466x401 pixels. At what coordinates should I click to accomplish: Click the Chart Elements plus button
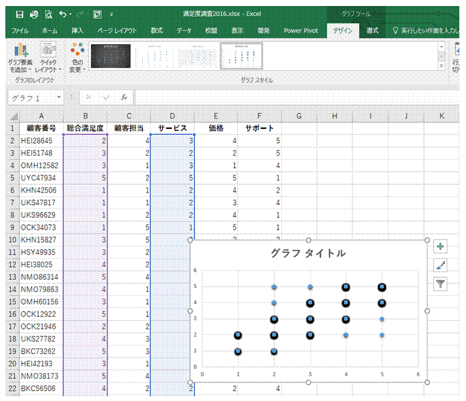tap(440, 247)
